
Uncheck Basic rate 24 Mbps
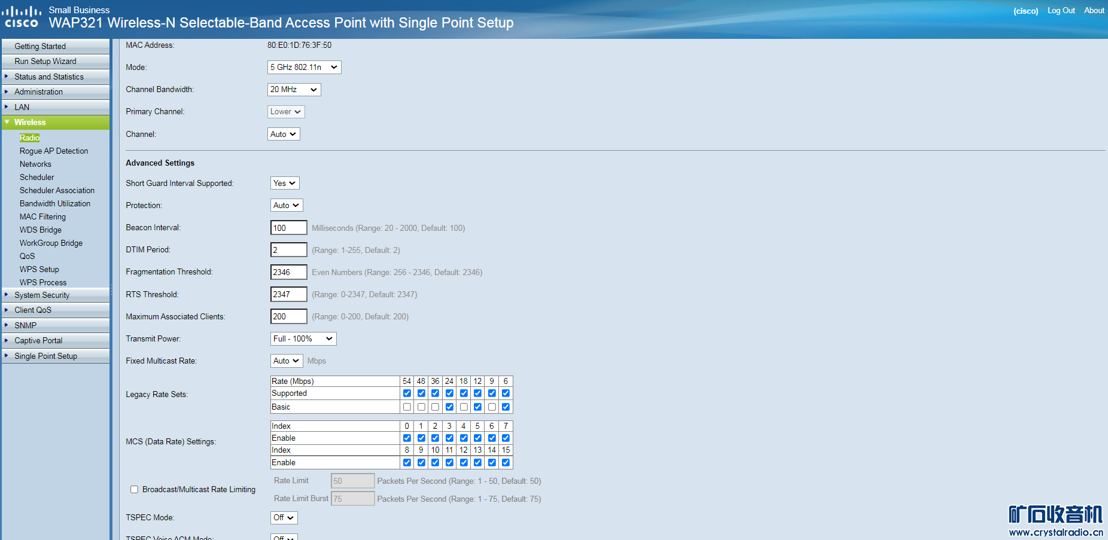449,407
